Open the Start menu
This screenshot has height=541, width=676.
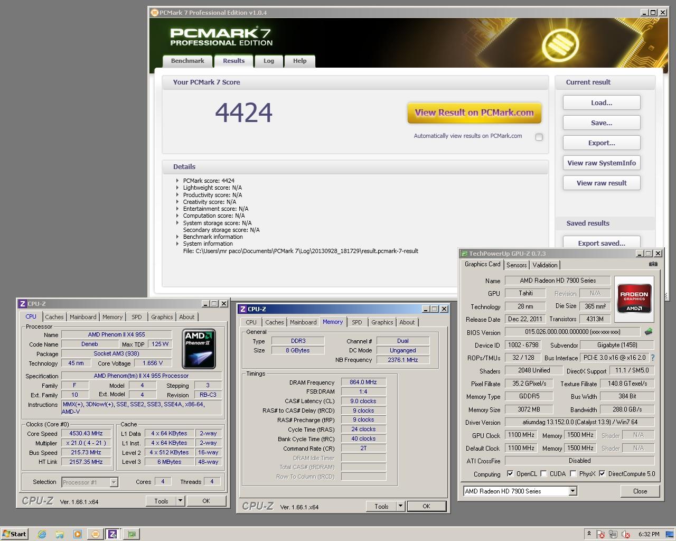14,534
